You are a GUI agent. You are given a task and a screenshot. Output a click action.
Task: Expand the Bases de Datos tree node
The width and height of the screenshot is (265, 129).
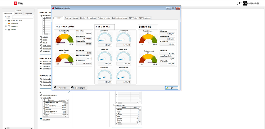click(6, 21)
